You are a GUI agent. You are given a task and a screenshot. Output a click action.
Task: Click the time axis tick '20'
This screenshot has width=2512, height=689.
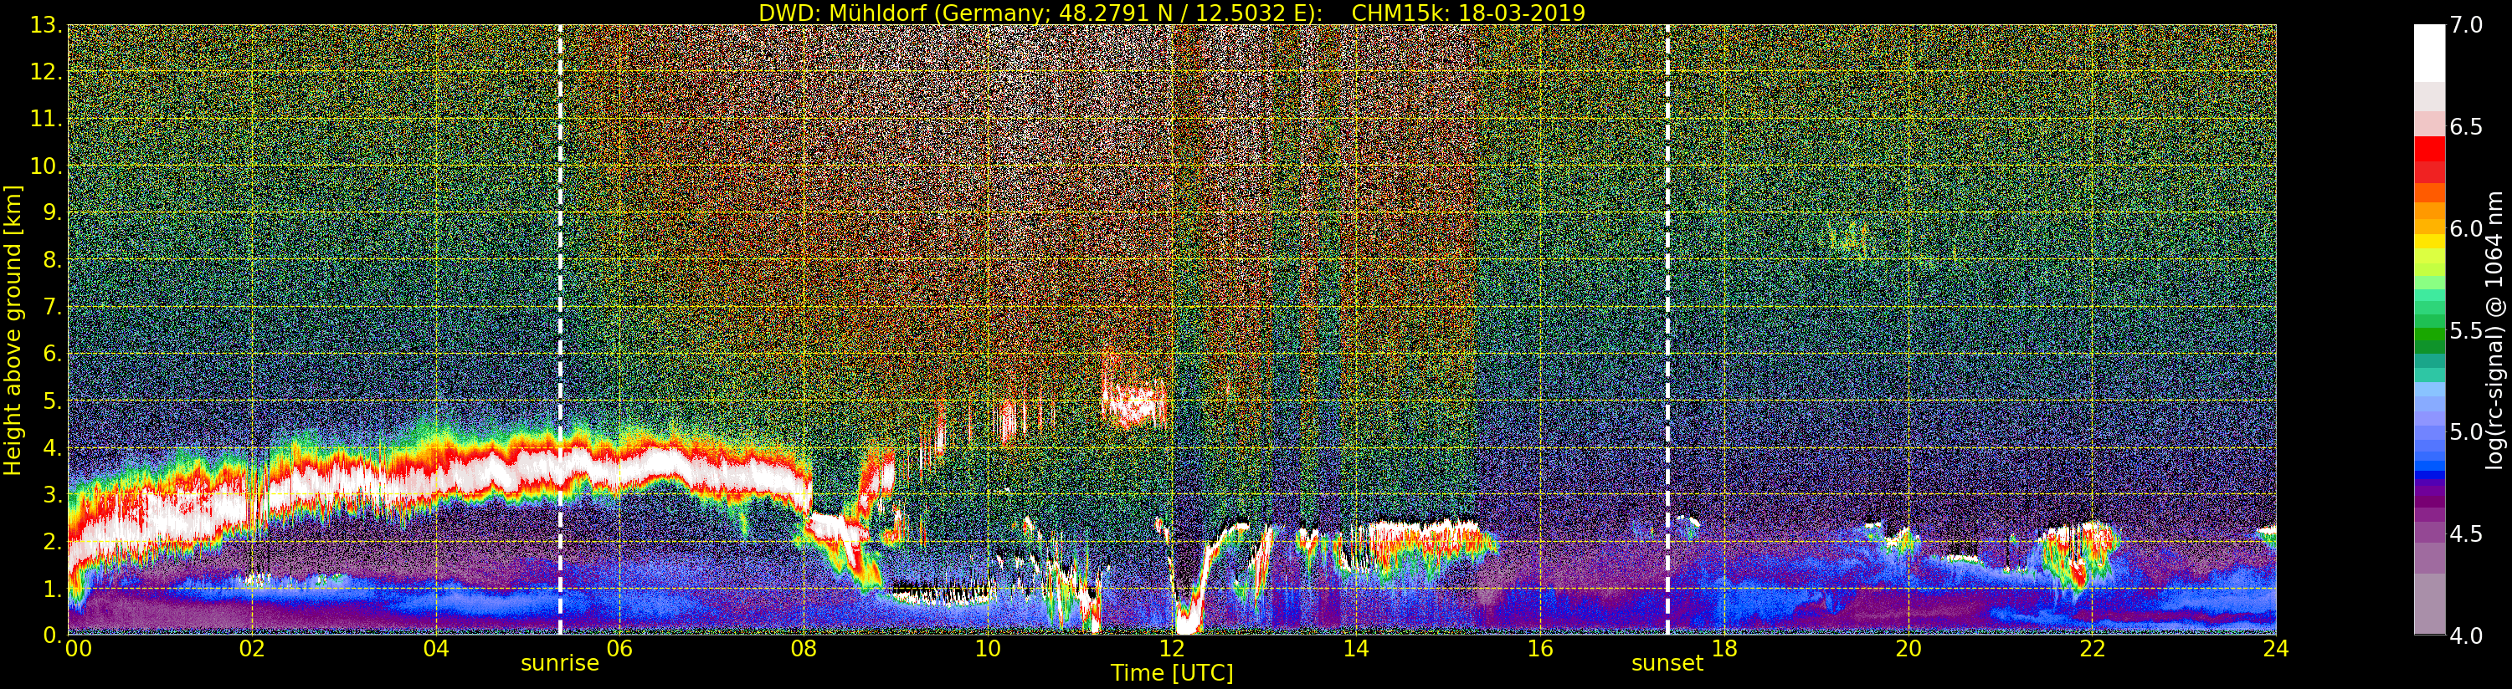tap(1908, 649)
